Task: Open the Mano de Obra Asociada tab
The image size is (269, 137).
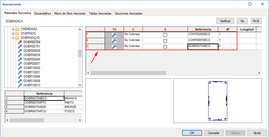Action: [x=70, y=13]
